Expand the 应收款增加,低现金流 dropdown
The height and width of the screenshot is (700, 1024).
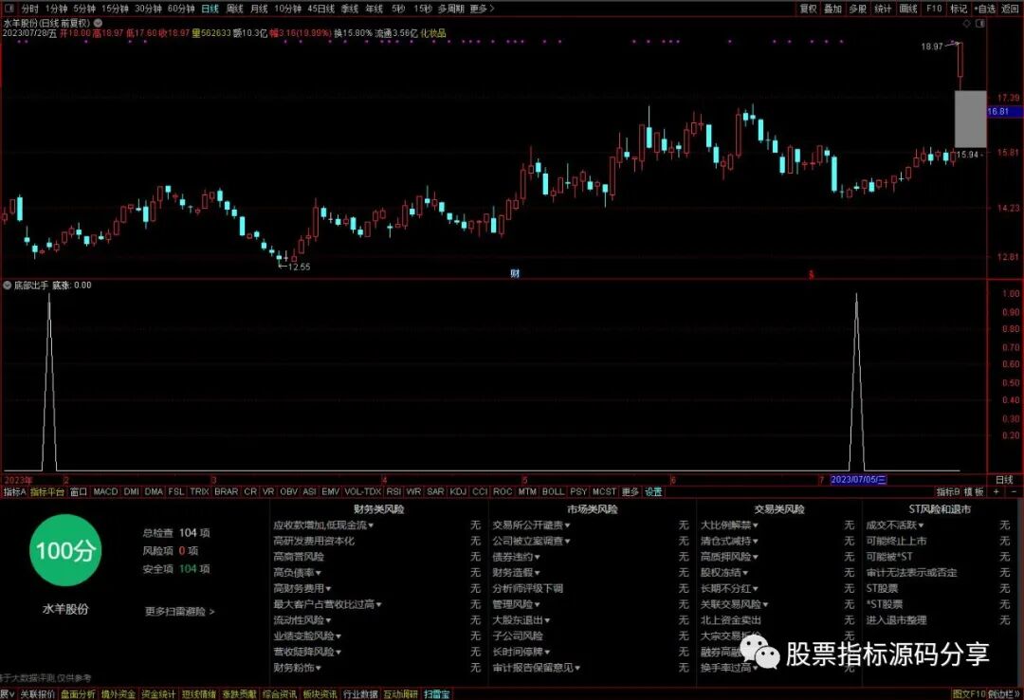[x=323, y=525]
